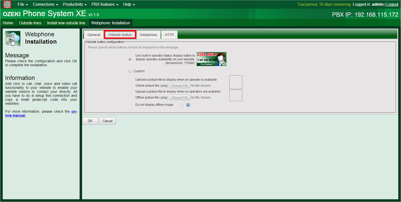
Task: Click the Logout link
Action: coord(392,4)
